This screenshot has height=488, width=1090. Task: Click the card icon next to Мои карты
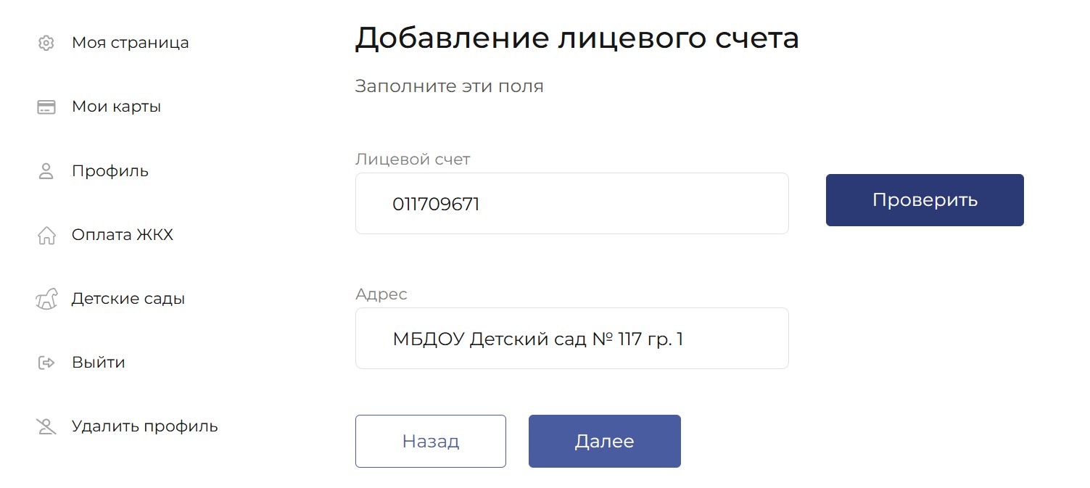coord(46,107)
